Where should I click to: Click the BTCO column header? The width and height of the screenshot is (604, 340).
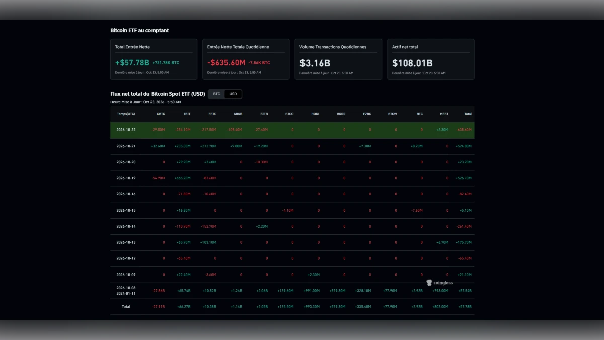click(x=289, y=114)
